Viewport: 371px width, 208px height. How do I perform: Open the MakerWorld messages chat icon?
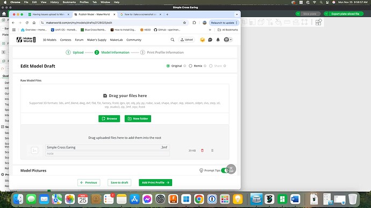pos(210,40)
